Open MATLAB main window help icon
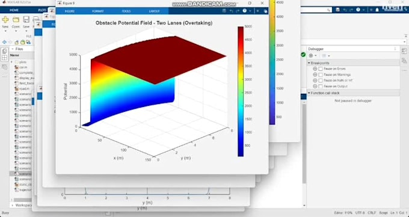Viewport: 409px width, 217px height. [358, 10]
